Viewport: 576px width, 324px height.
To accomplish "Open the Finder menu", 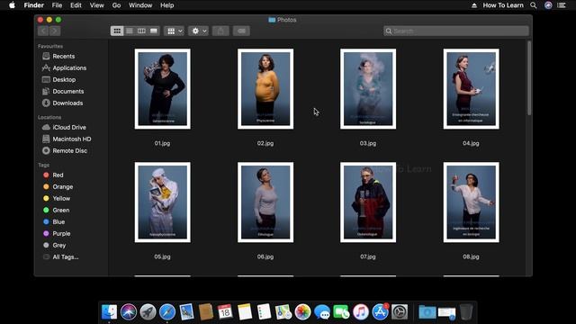I will [34, 5].
